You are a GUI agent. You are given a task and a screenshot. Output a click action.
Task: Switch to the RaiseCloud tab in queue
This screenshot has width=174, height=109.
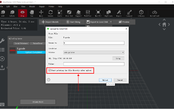pos(38,43)
